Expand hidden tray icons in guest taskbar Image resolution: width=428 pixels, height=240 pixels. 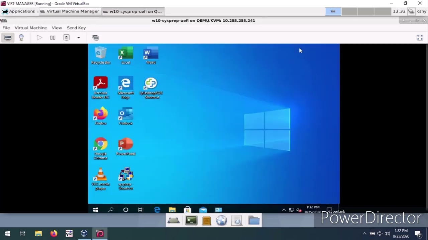tap(284, 210)
